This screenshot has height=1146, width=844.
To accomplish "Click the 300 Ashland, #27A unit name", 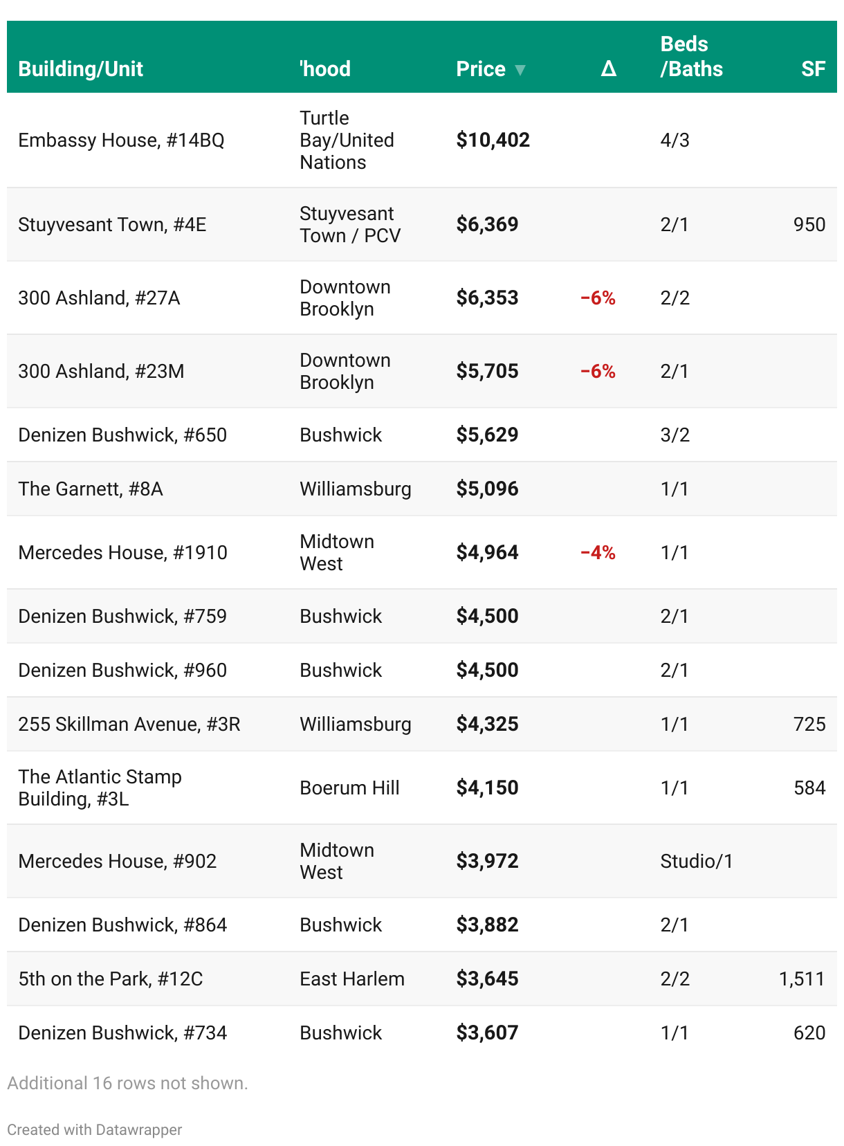I will click(99, 298).
